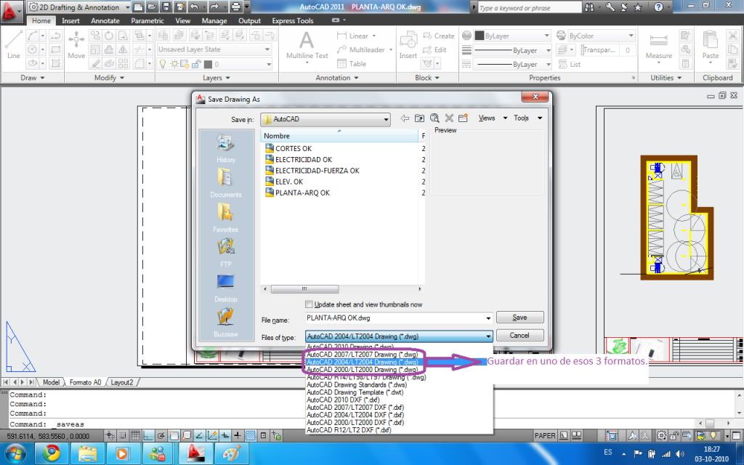Click the Undo arrow in quick access toolbar
Screen dimensions: 744x465
pos(194,7)
